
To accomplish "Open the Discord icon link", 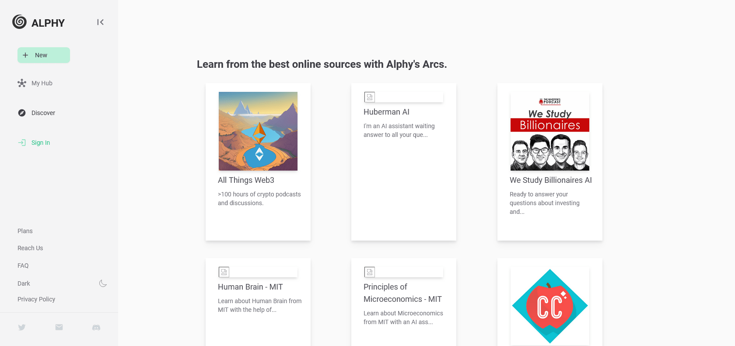I will coord(96,327).
